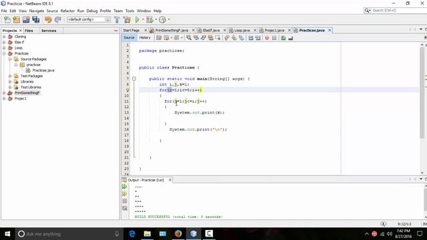
Task: Select the PrintSomethingP project in tree
Action: 27,93
